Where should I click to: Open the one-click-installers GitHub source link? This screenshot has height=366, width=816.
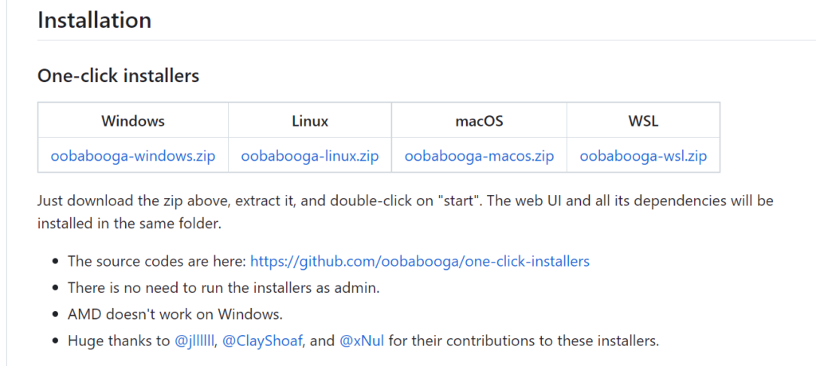pyautogui.click(x=420, y=261)
